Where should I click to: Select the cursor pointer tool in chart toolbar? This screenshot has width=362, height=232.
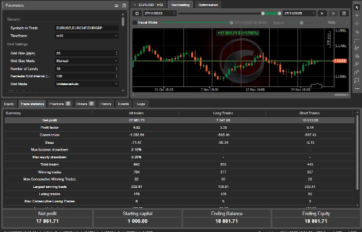tap(357, 7)
